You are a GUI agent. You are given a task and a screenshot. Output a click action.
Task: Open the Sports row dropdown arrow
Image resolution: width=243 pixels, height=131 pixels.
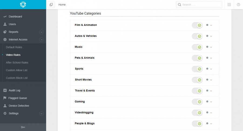click(x=211, y=69)
